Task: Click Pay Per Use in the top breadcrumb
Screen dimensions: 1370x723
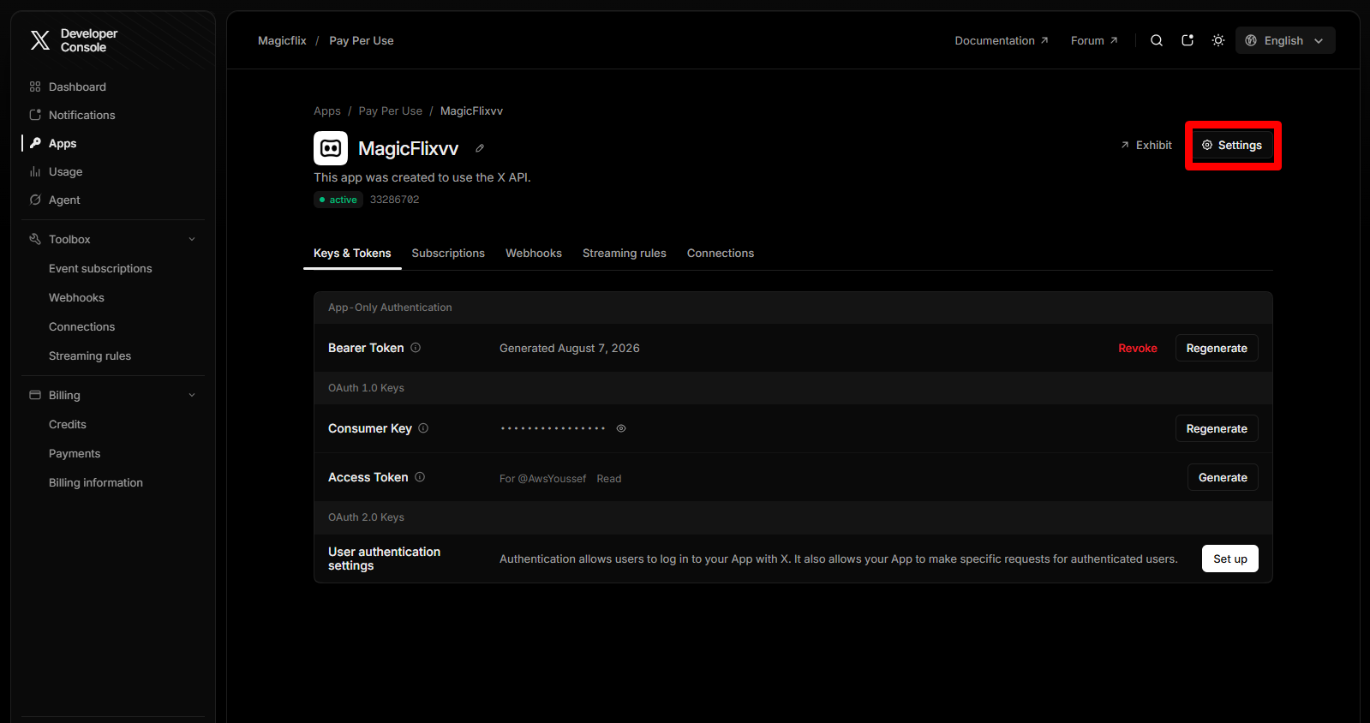Action: click(x=362, y=40)
